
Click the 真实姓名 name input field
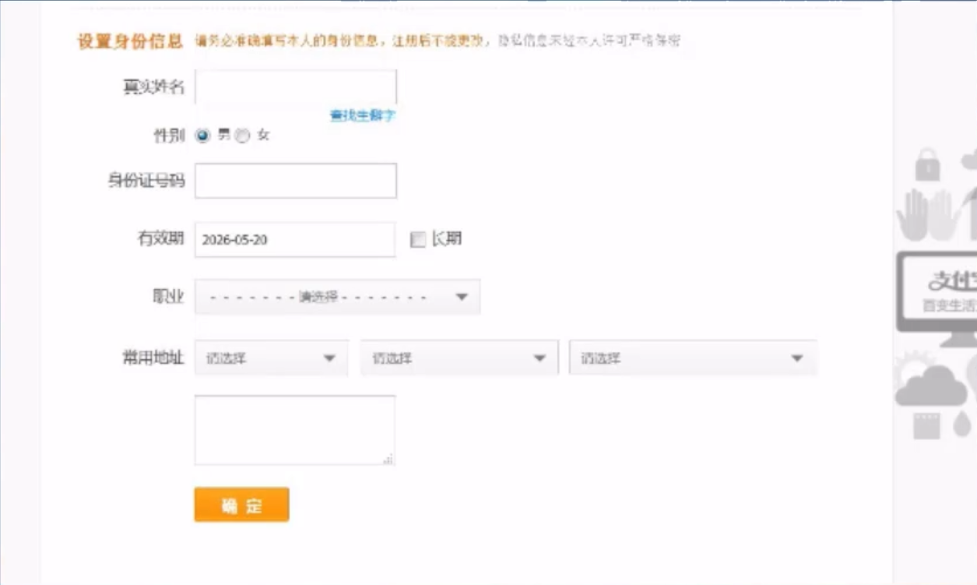pyautogui.click(x=295, y=87)
